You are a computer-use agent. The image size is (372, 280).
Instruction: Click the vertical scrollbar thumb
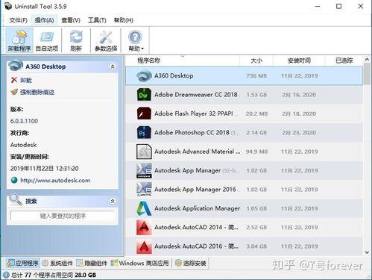pyautogui.click(x=367, y=74)
